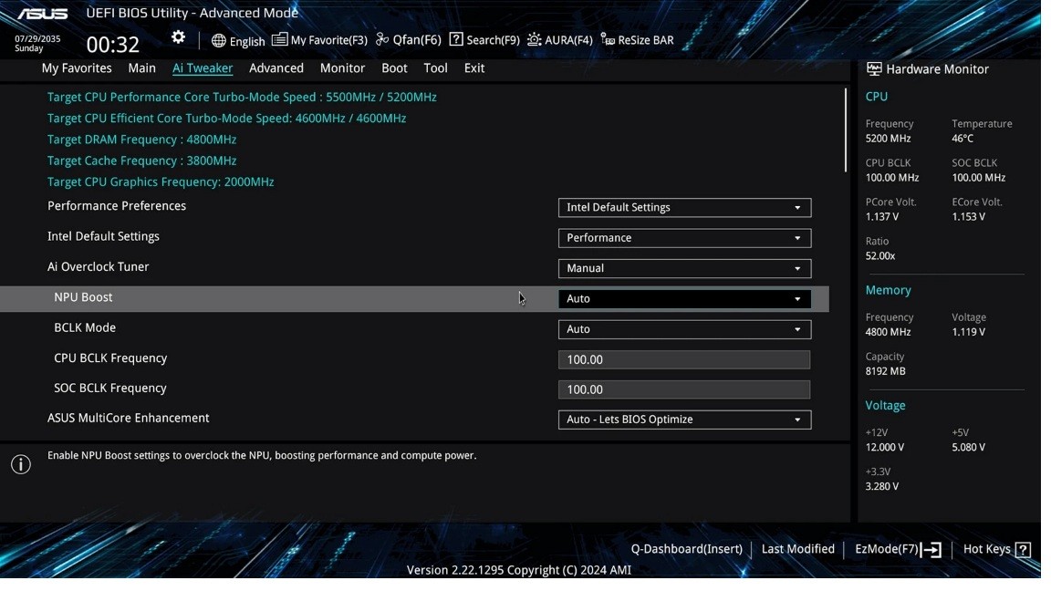
Task: Open the Performance Preferences dropdown
Action: (x=684, y=208)
